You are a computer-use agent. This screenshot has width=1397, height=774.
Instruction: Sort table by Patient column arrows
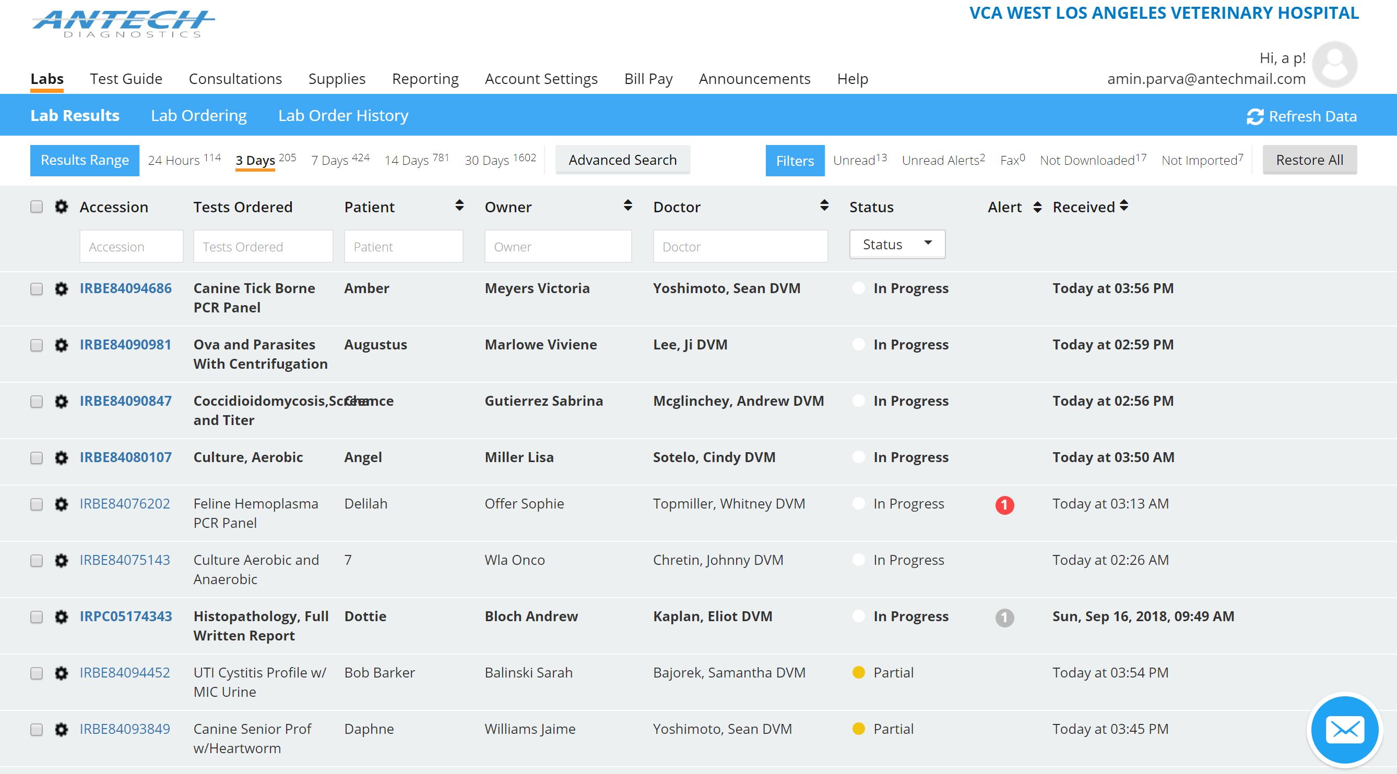[x=459, y=205]
